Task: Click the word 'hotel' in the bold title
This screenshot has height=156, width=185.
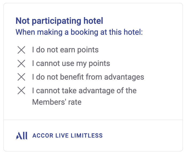Action: tap(93, 21)
